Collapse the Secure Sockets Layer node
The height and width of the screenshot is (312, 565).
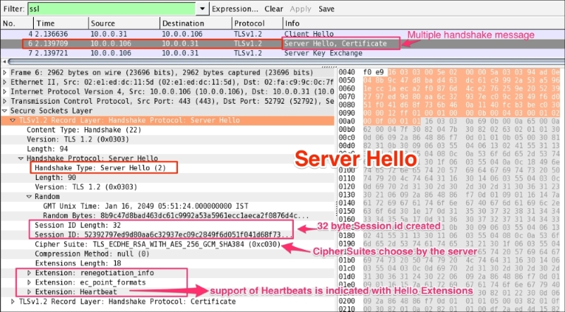tap(5, 111)
